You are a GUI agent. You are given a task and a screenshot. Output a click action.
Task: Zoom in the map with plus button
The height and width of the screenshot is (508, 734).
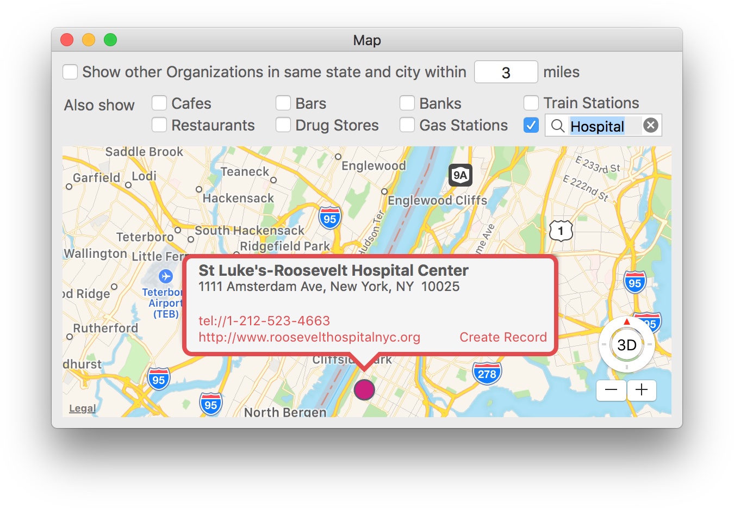[x=642, y=390]
